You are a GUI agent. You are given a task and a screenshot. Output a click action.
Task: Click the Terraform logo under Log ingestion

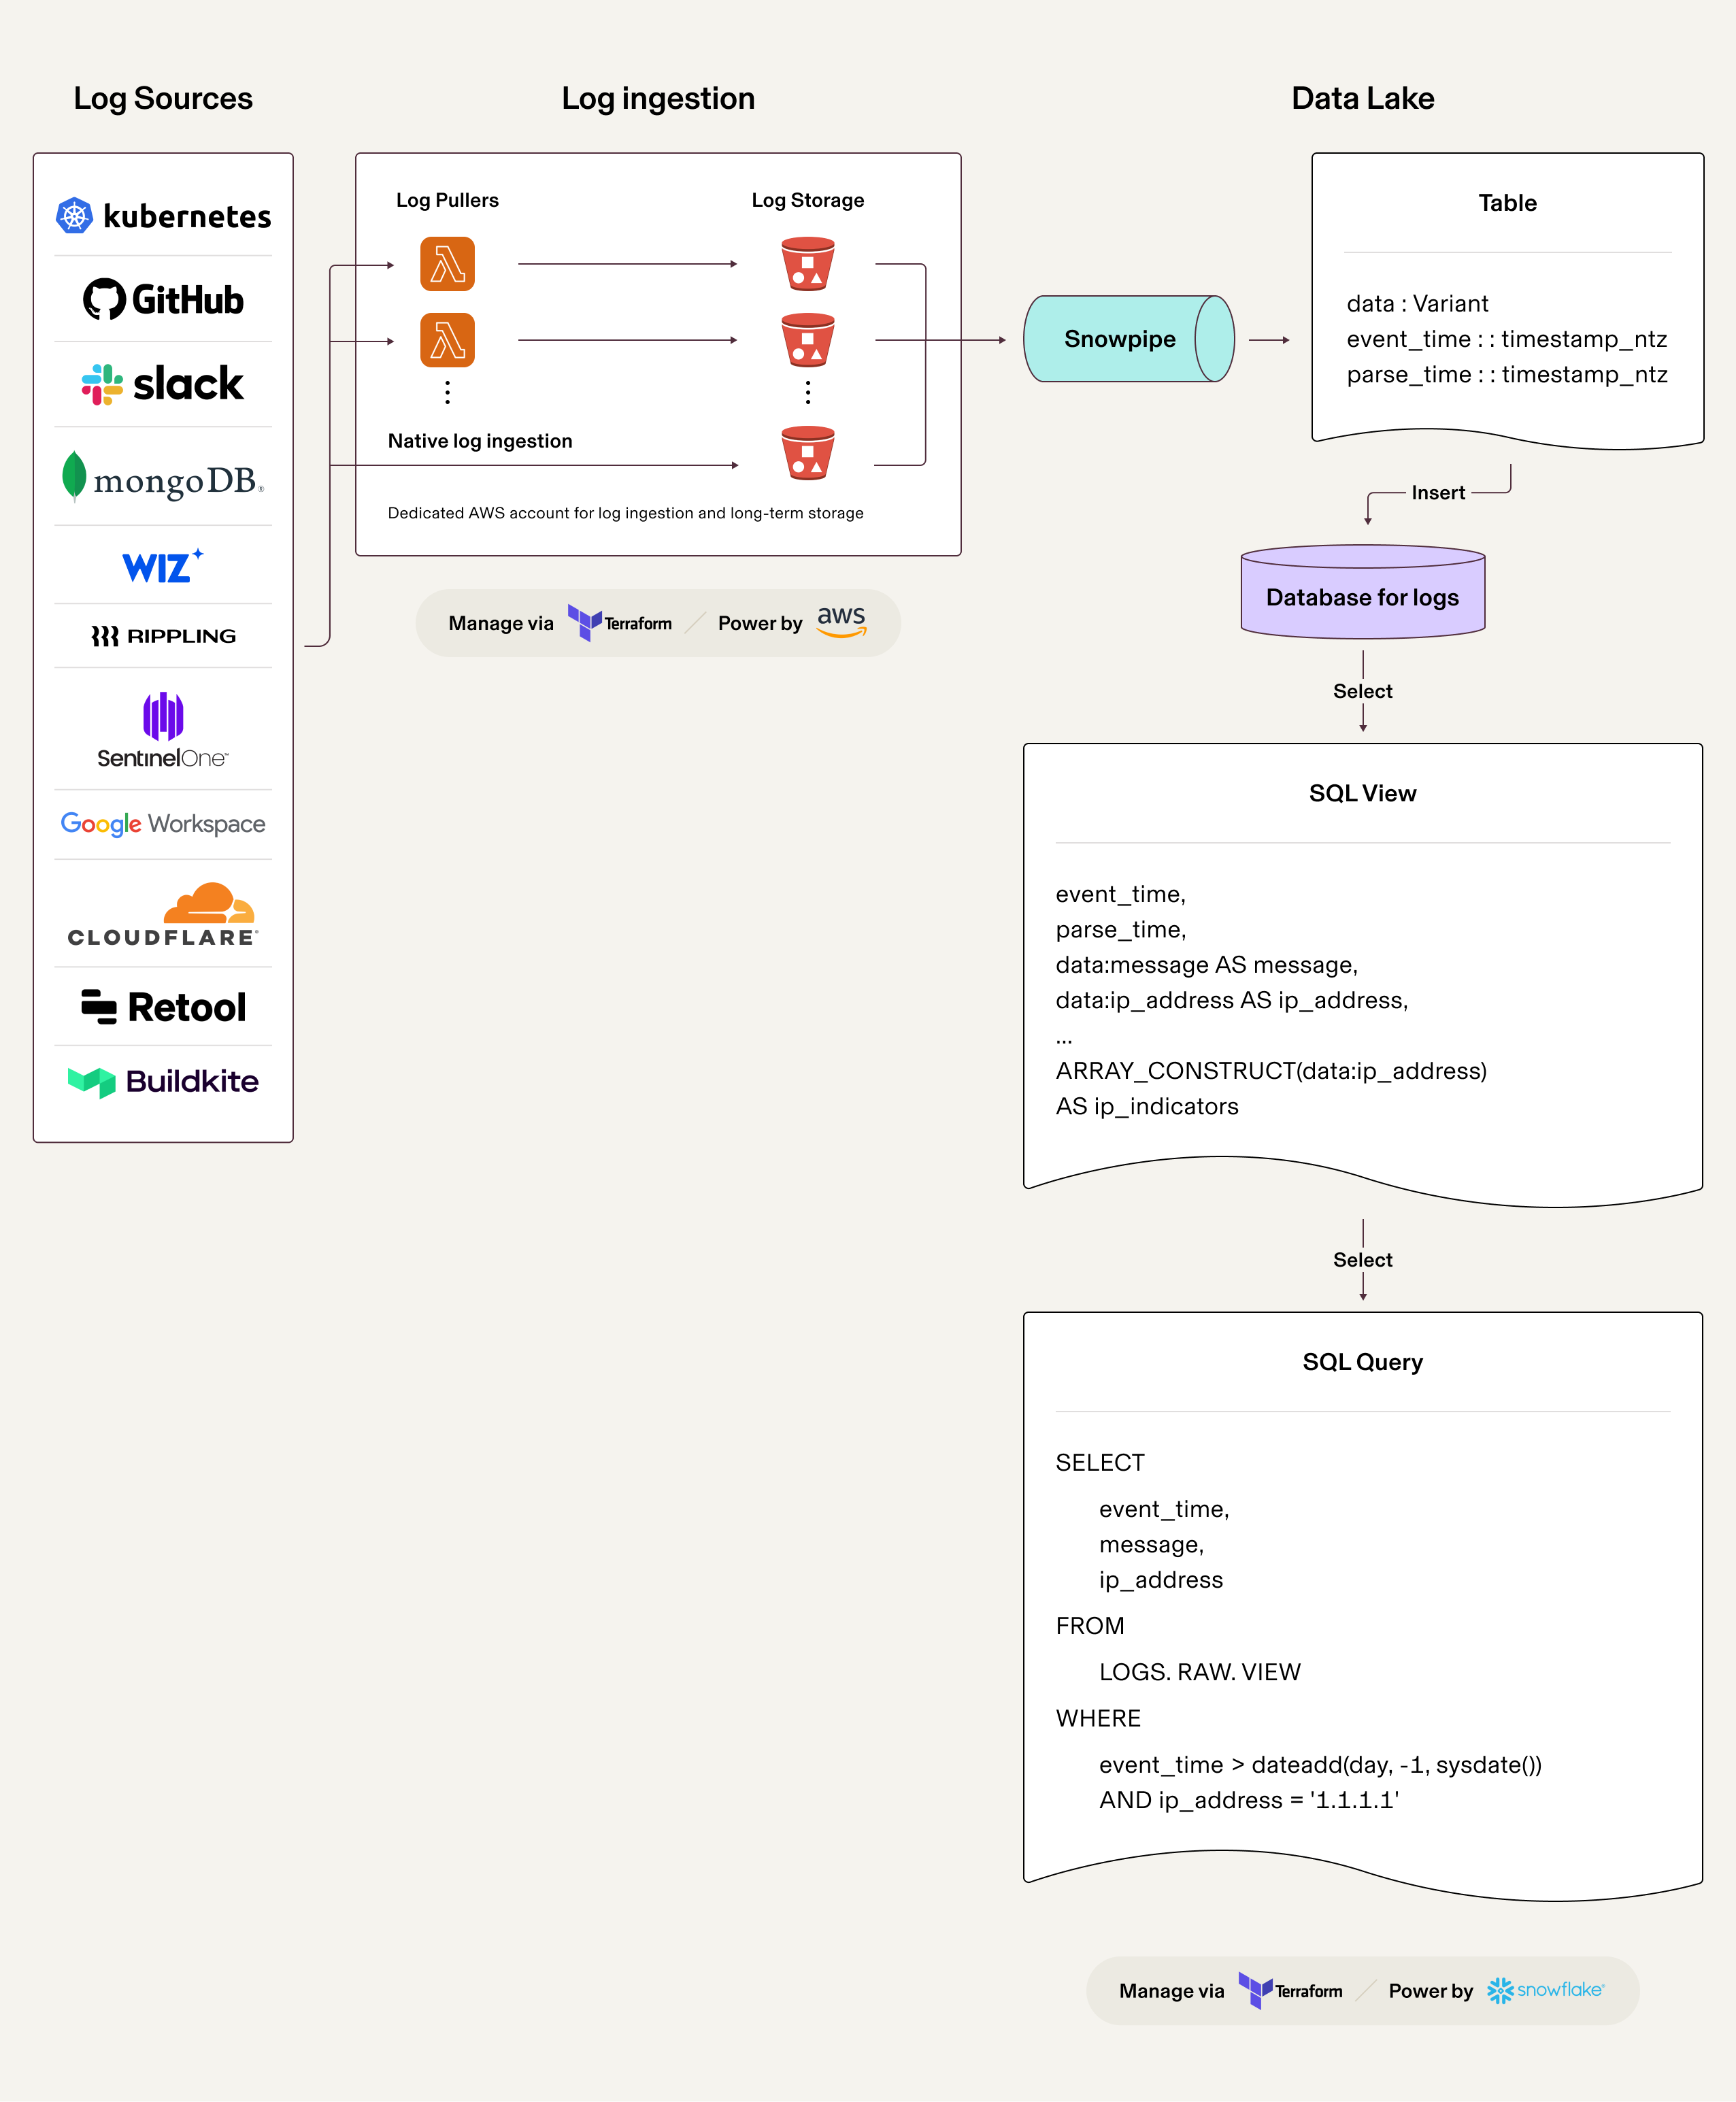pos(620,623)
